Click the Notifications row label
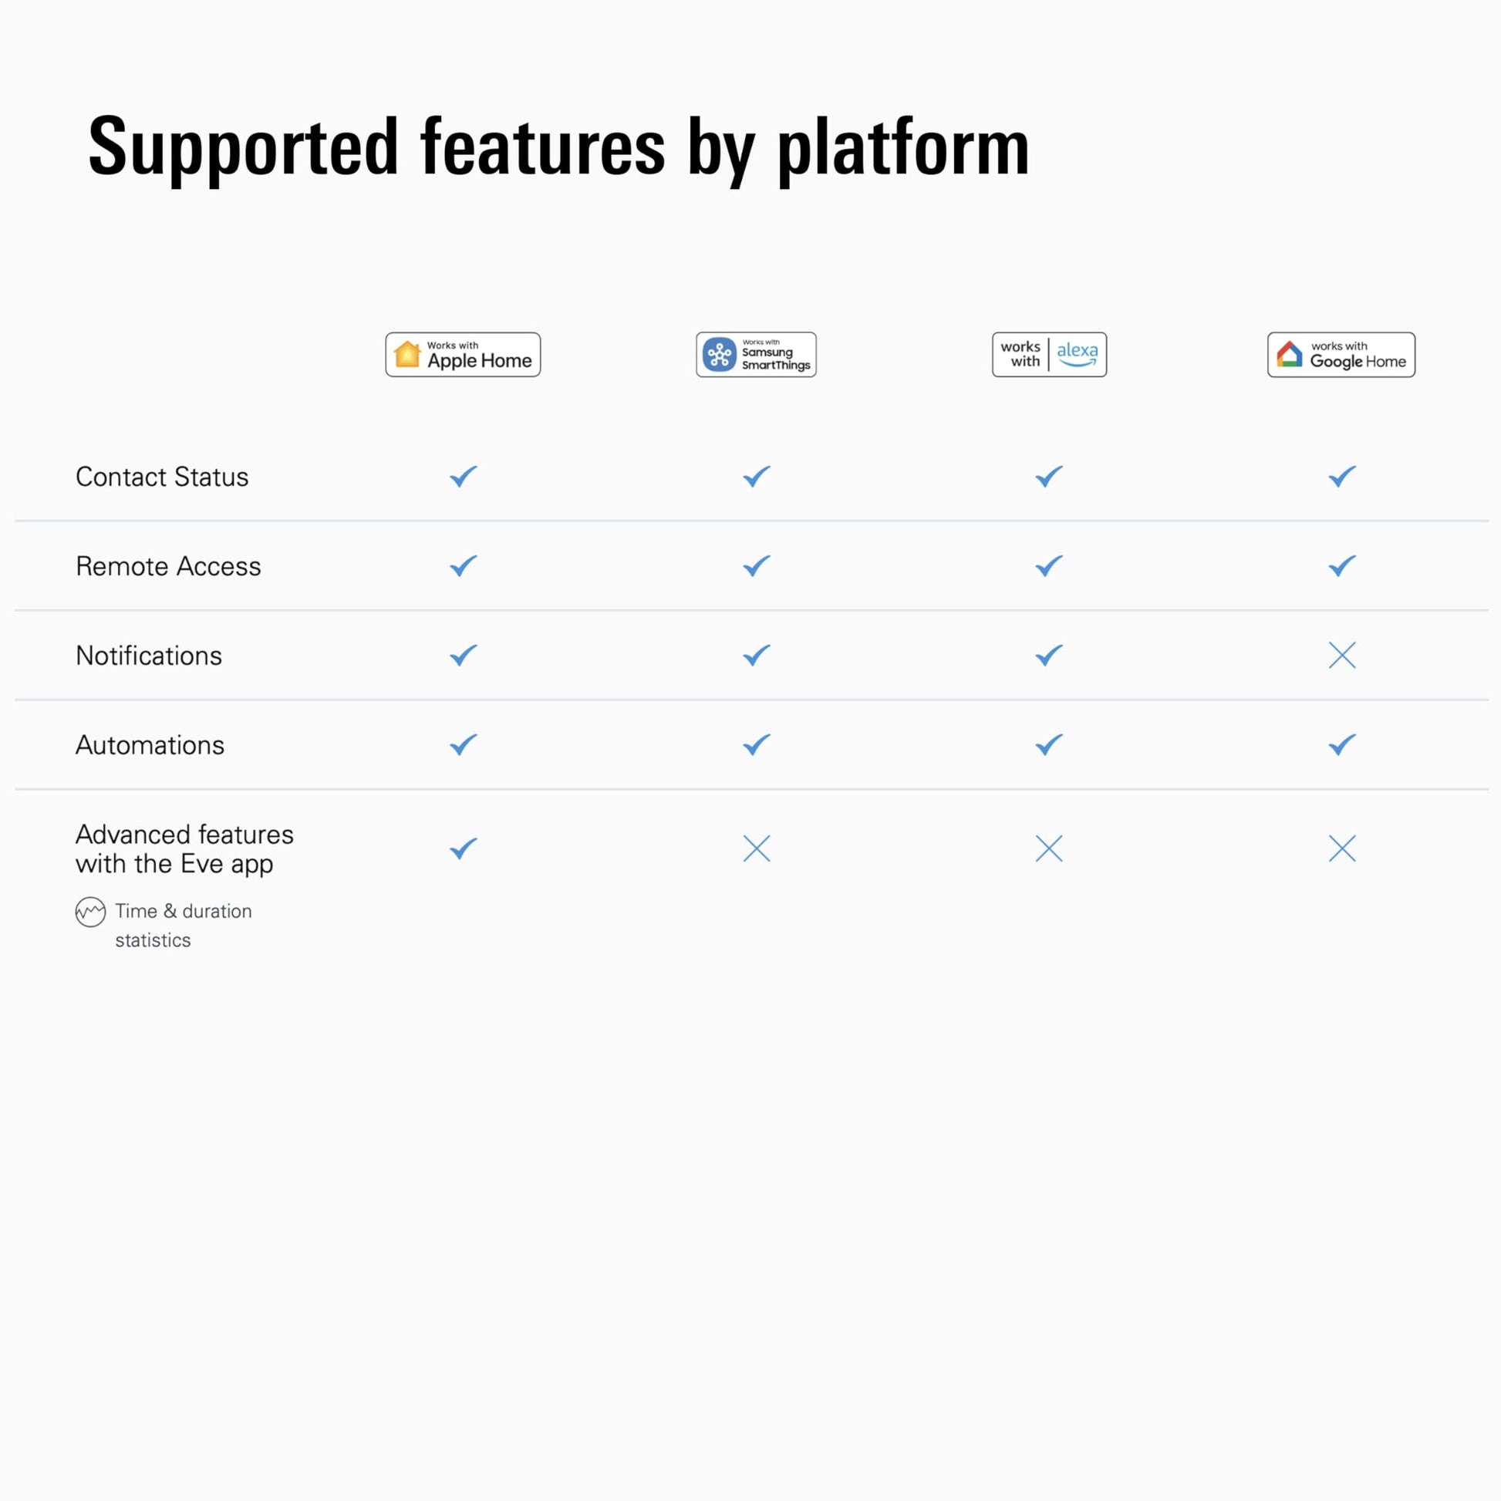This screenshot has width=1501, height=1501. point(148,656)
